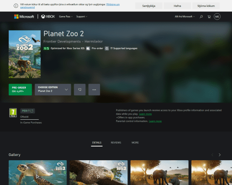Click the Planet Zoo 2 title heading
232x185 pixels.
pos(63,34)
